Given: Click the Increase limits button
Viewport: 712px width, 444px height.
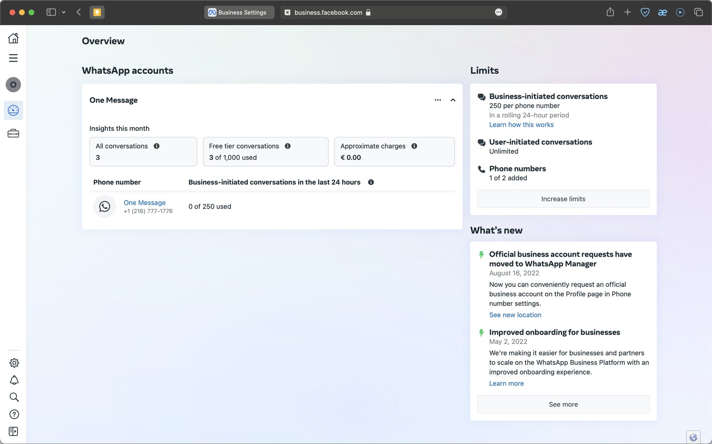Looking at the screenshot, I should 563,199.
